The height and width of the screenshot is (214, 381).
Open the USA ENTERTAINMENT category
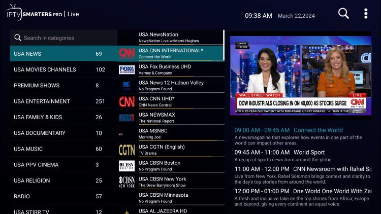[x=63, y=101]
